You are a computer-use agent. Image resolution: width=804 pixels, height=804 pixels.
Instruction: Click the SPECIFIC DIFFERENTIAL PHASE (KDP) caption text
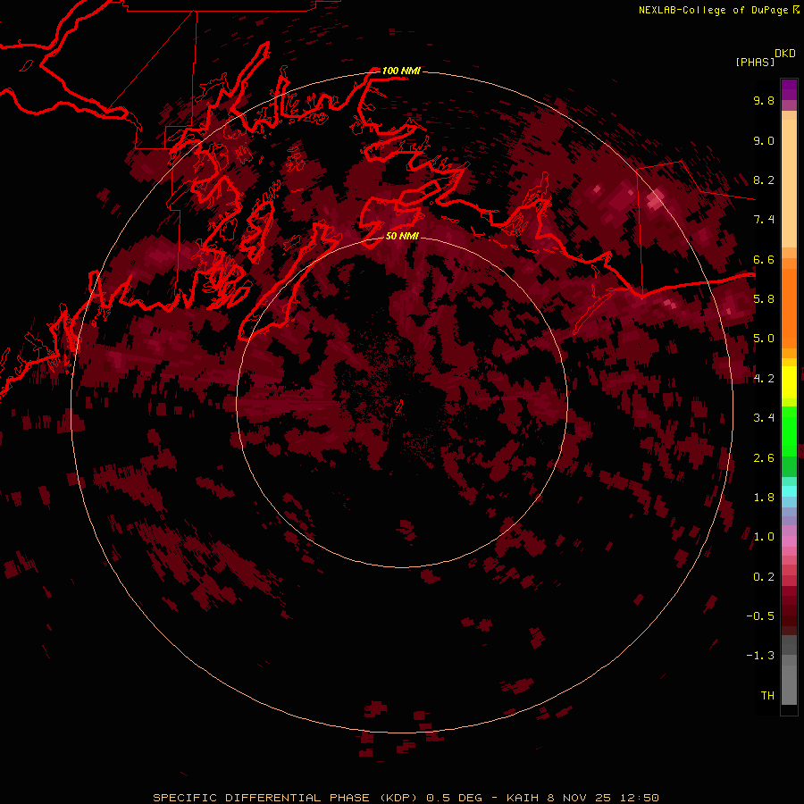[x=285, y=798]
